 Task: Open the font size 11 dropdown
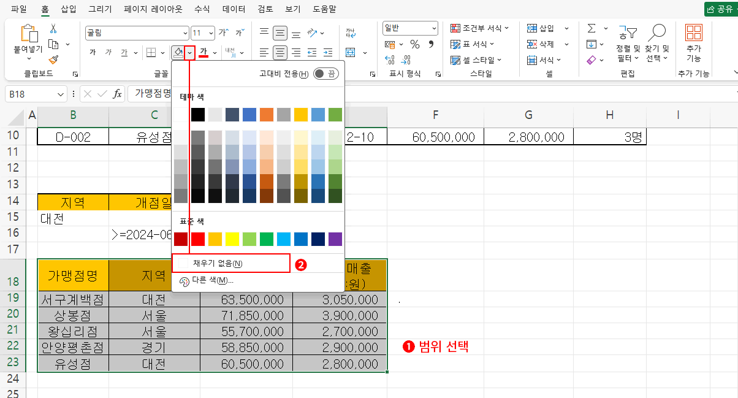tap(211, 33)
